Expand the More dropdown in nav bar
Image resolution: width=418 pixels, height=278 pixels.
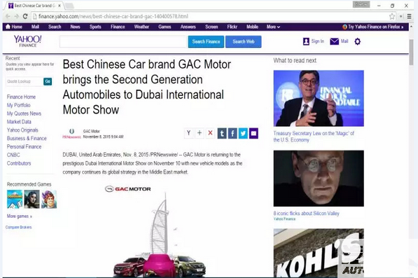273,27
